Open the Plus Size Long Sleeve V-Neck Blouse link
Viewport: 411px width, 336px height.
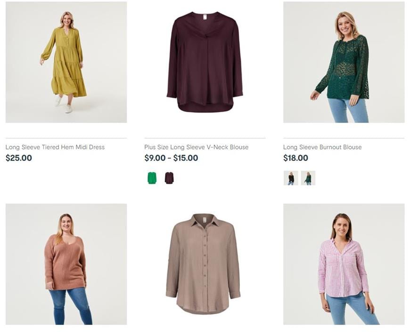(196, 147)
